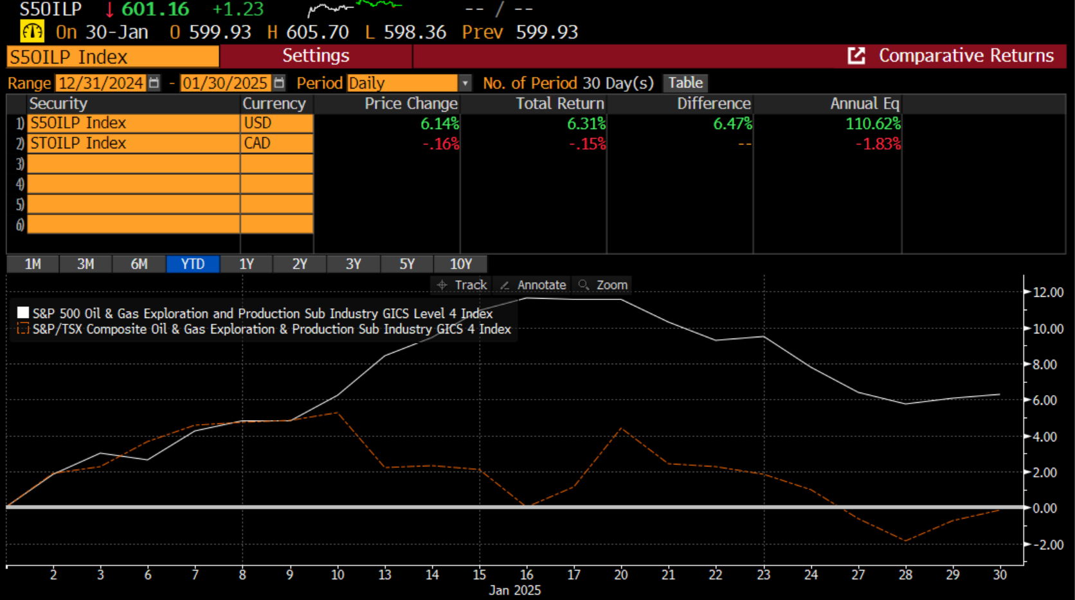
Task: Click the STOILP Index security cell
Action: click(x=133, y=143)
